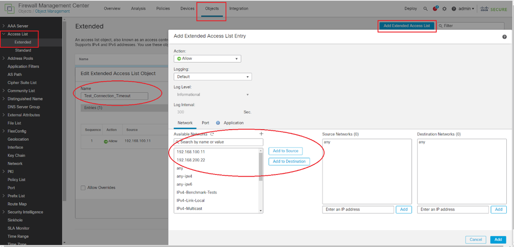Open the Analysis menu
The image size is (514, 247).
coord(138,9)
